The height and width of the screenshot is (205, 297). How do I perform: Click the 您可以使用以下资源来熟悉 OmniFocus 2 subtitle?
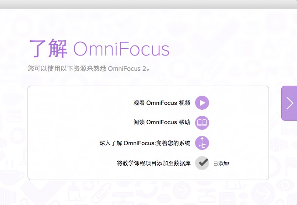[89, 68]
